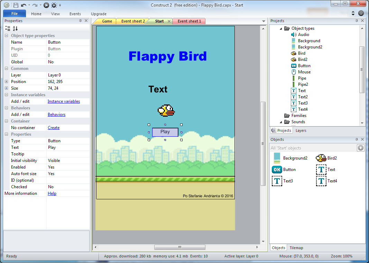Close the Properties panel
Image resolution: width=369 pixels, height=263 pixels.
pyautogui.click(x=86, y=21)
